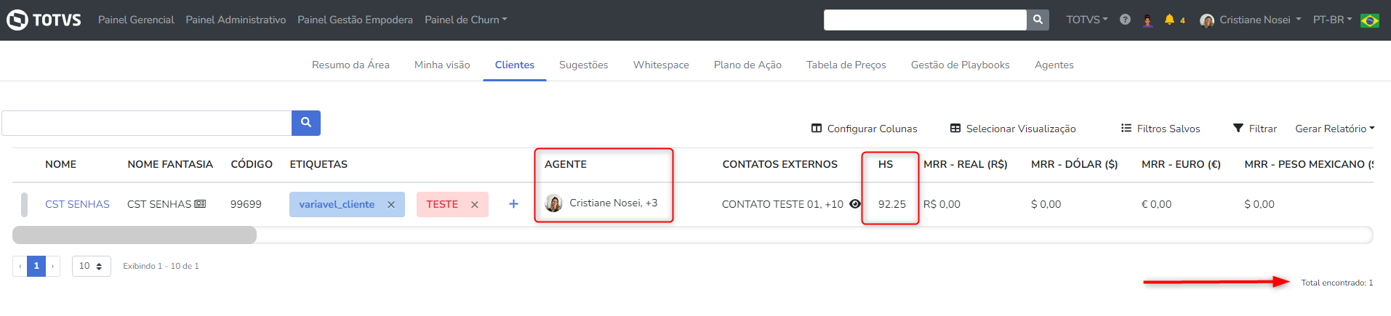Open the Plano de Ação tab
This screenshot has height=316, width=1391.
pyautogui.click(x=747, y=65)
